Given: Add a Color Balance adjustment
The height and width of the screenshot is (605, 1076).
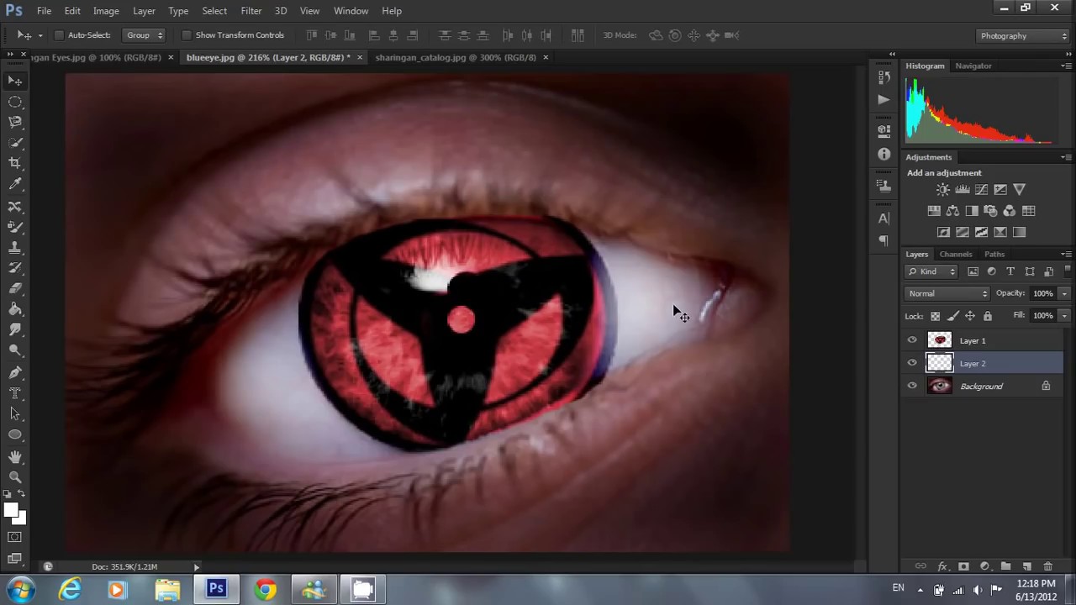Looking at the screenshot, I should coord(952,211).
